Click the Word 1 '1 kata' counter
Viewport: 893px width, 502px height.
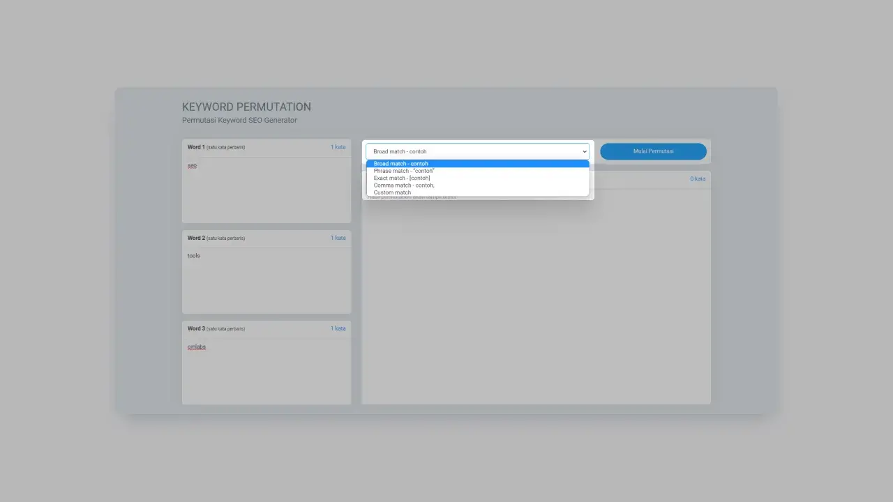[338, 147]
